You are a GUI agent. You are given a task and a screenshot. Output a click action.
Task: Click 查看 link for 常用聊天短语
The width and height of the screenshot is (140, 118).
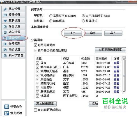tap(116, 71)
